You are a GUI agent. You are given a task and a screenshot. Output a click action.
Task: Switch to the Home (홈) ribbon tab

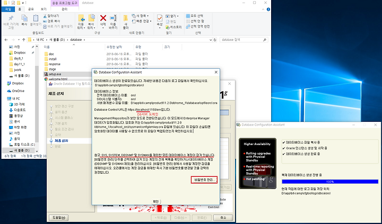click(x=20, y=9)
